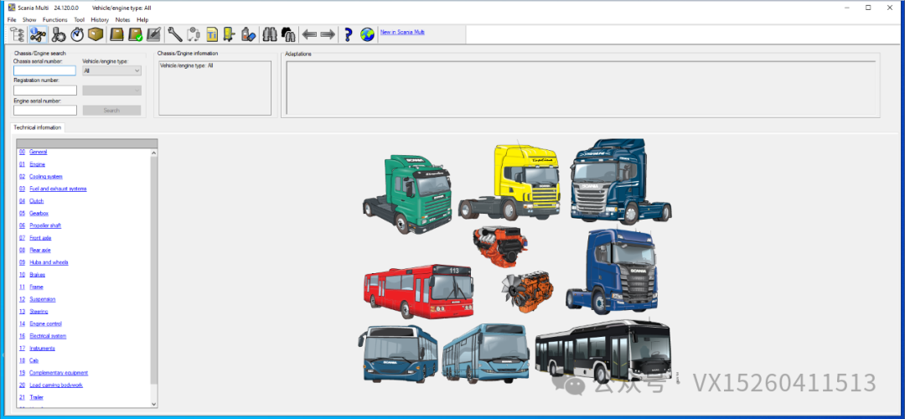Image resolution: width=905 pixels, height=419 pixels.
Task: Click the stopwatch icon in toolbar
Action: tap(77, 34)
